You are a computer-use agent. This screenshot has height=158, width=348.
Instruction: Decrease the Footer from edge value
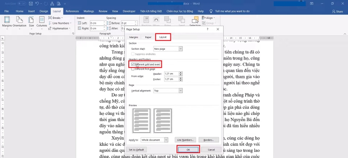point(181,80)
